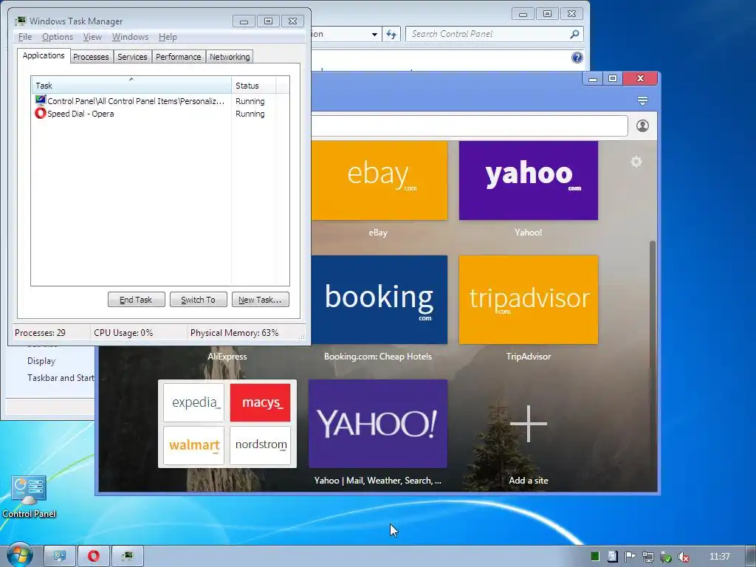Click Control Panel search magnifier icon

pos(574,34)
